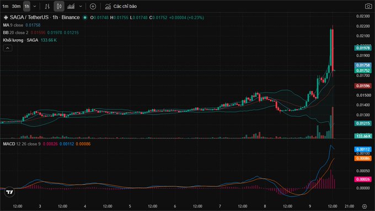This screenshot has width=375, height=211.
Task: Open the Các chỉ báo indicators button
Action: tap(121, 7)
